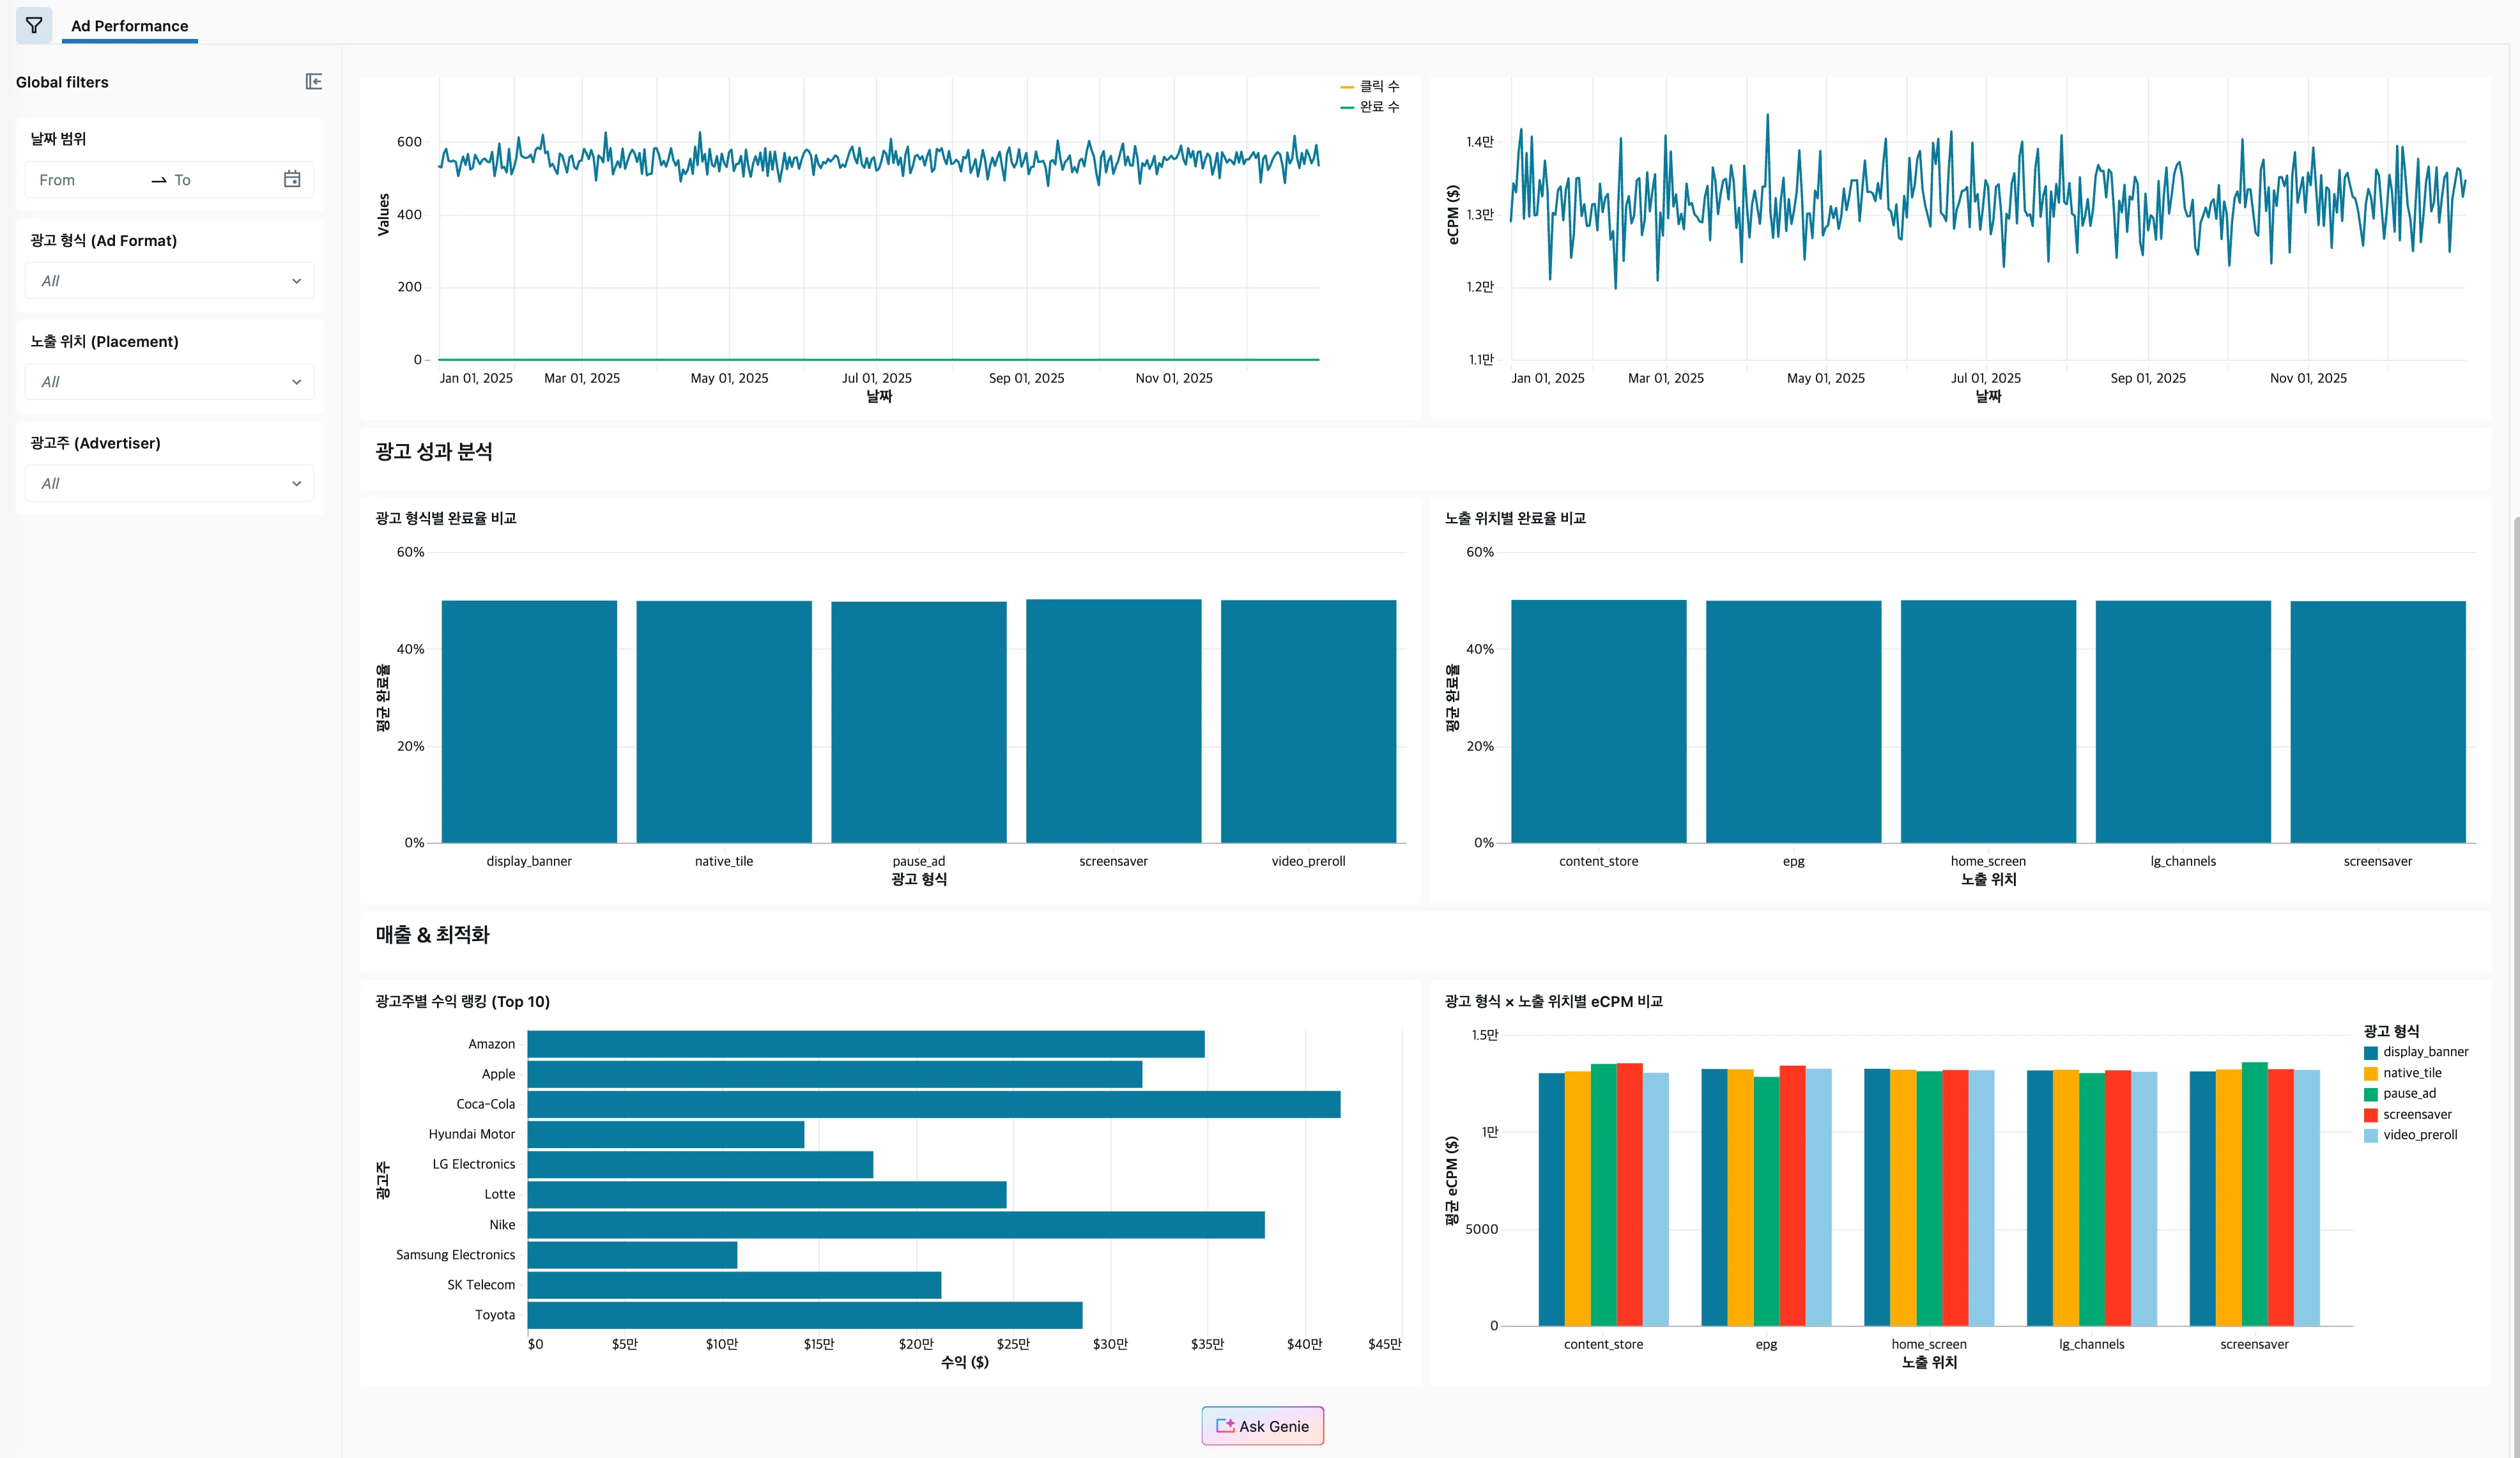Image resolution: width=2520 pixels, height=1458 pixels.
Task: Open the Ad Performance tab
Action: tap(130, 26)
